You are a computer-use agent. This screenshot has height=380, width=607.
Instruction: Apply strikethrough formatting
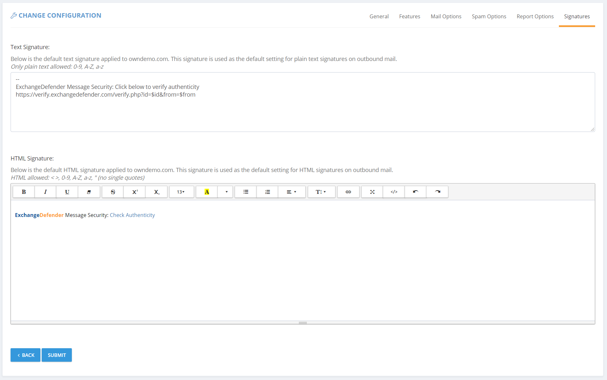113,192
